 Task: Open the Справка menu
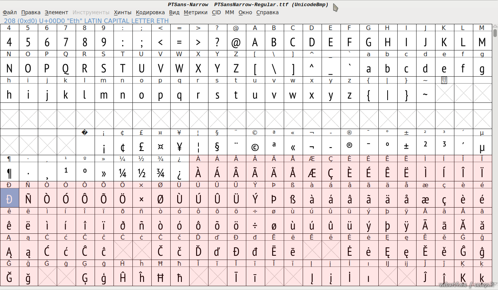pyautogui.click(x=267, y=12)
